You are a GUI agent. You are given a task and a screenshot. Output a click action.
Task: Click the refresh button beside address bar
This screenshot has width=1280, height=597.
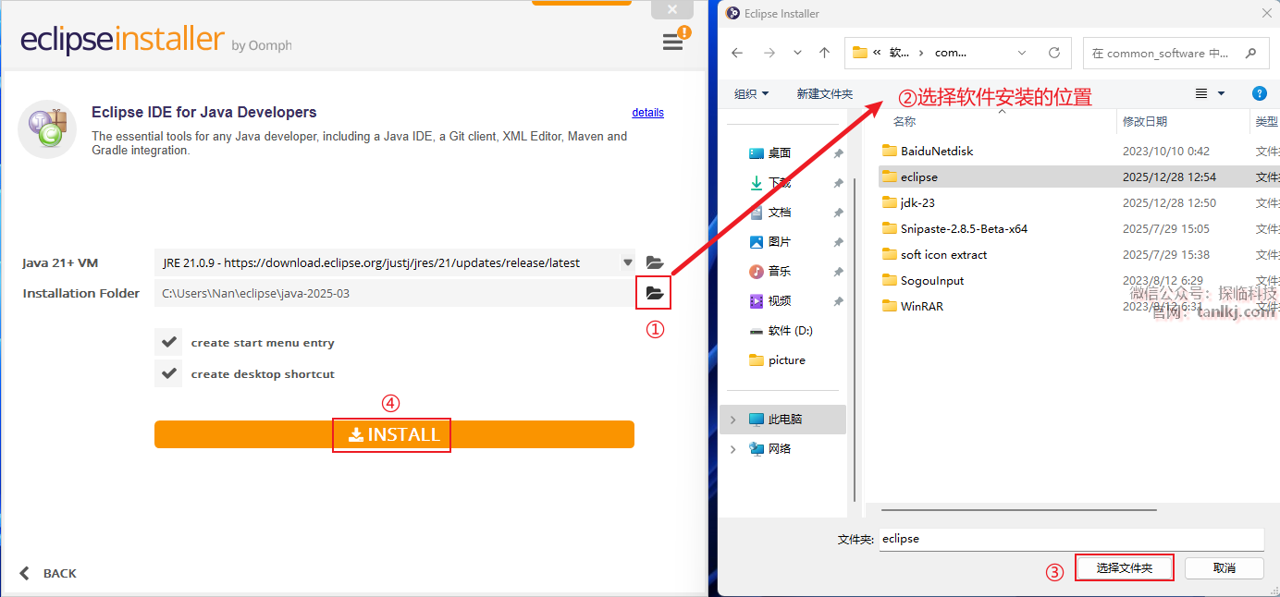coord(1053,53)
